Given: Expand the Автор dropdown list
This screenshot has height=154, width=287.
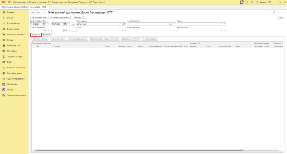Looking at the screenshot, I should pyautogui.click(x=221, y=24).
